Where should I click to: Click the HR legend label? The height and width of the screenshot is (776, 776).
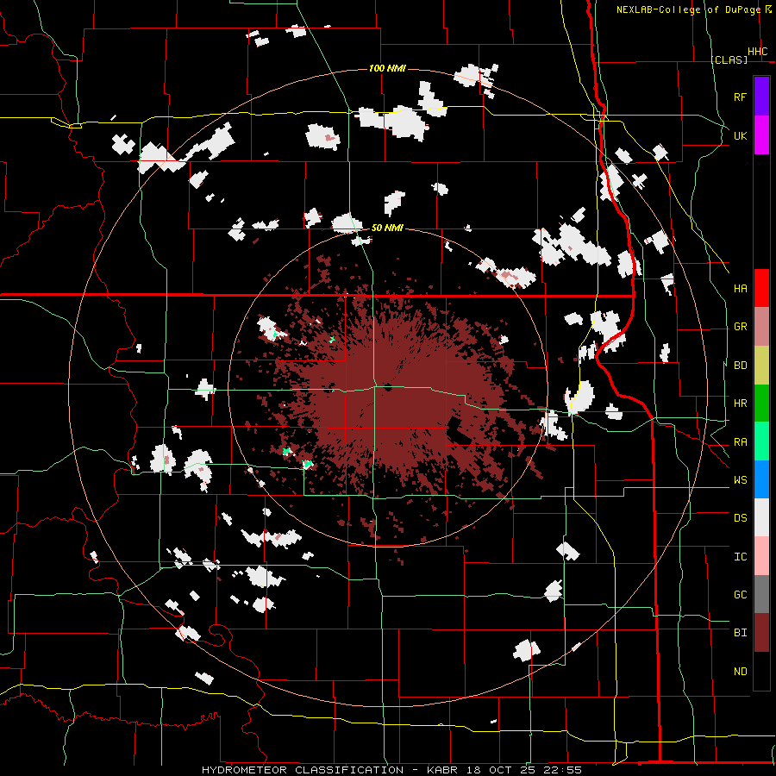741,404
